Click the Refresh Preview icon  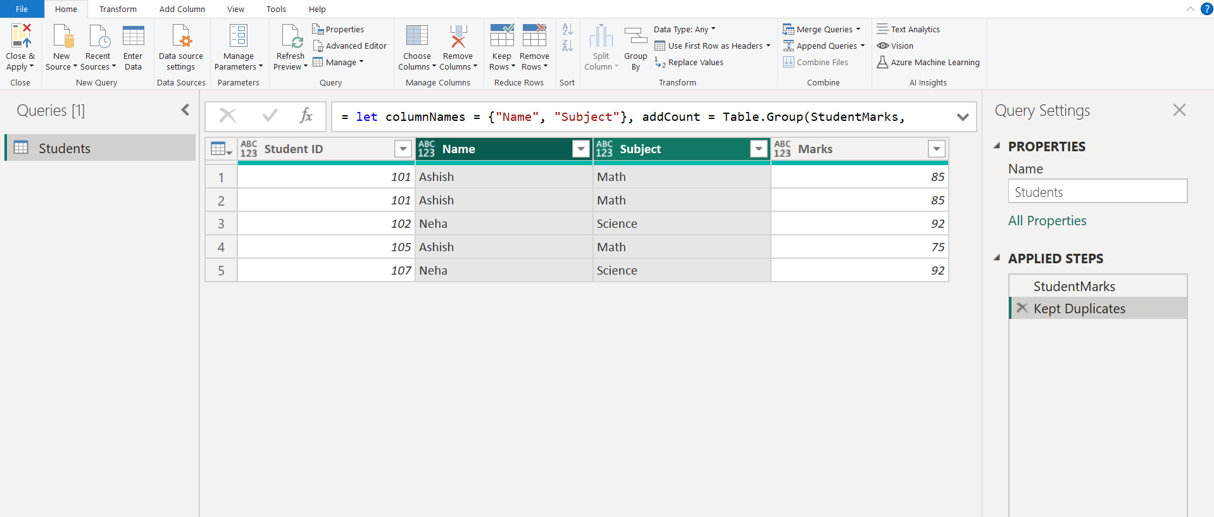(291, 37)
